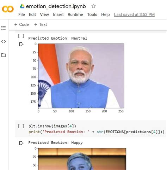
Task: Add a new Text cell
Action: pyautogui.click(x=41, y=24)
